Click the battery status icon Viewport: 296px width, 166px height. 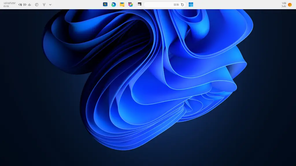coord(20,5)
